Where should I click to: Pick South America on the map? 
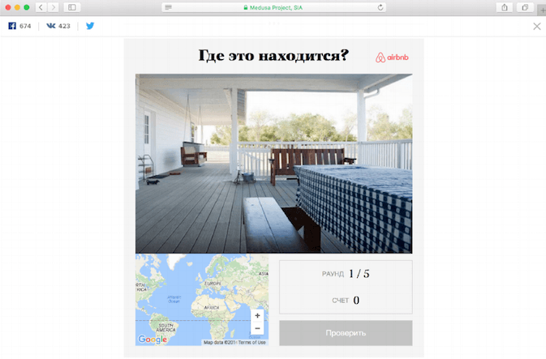[x=166, y=327]
